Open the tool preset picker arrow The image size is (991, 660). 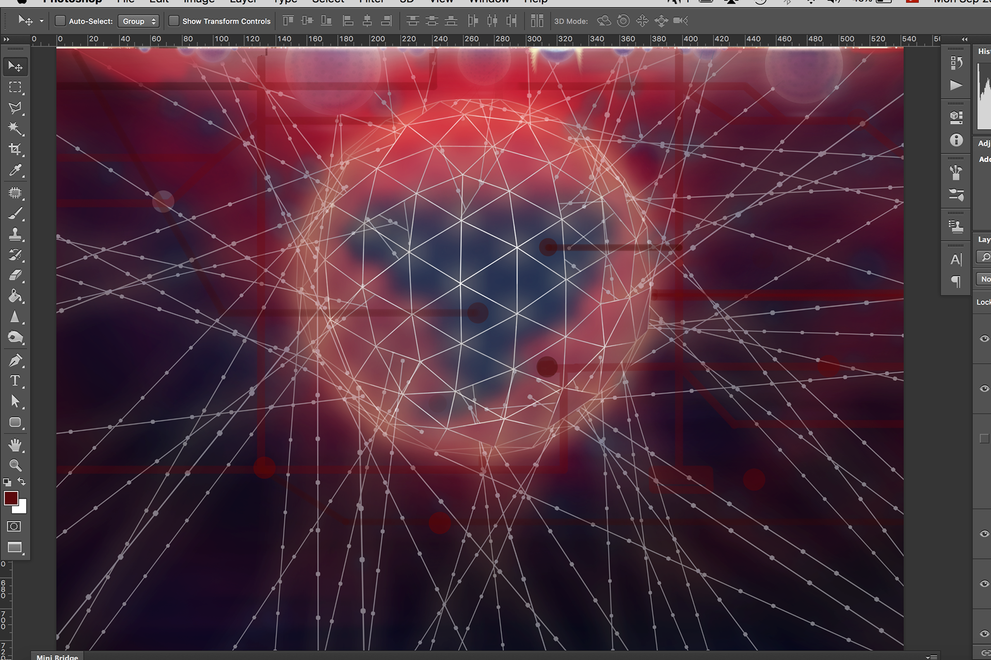[42, 21]
